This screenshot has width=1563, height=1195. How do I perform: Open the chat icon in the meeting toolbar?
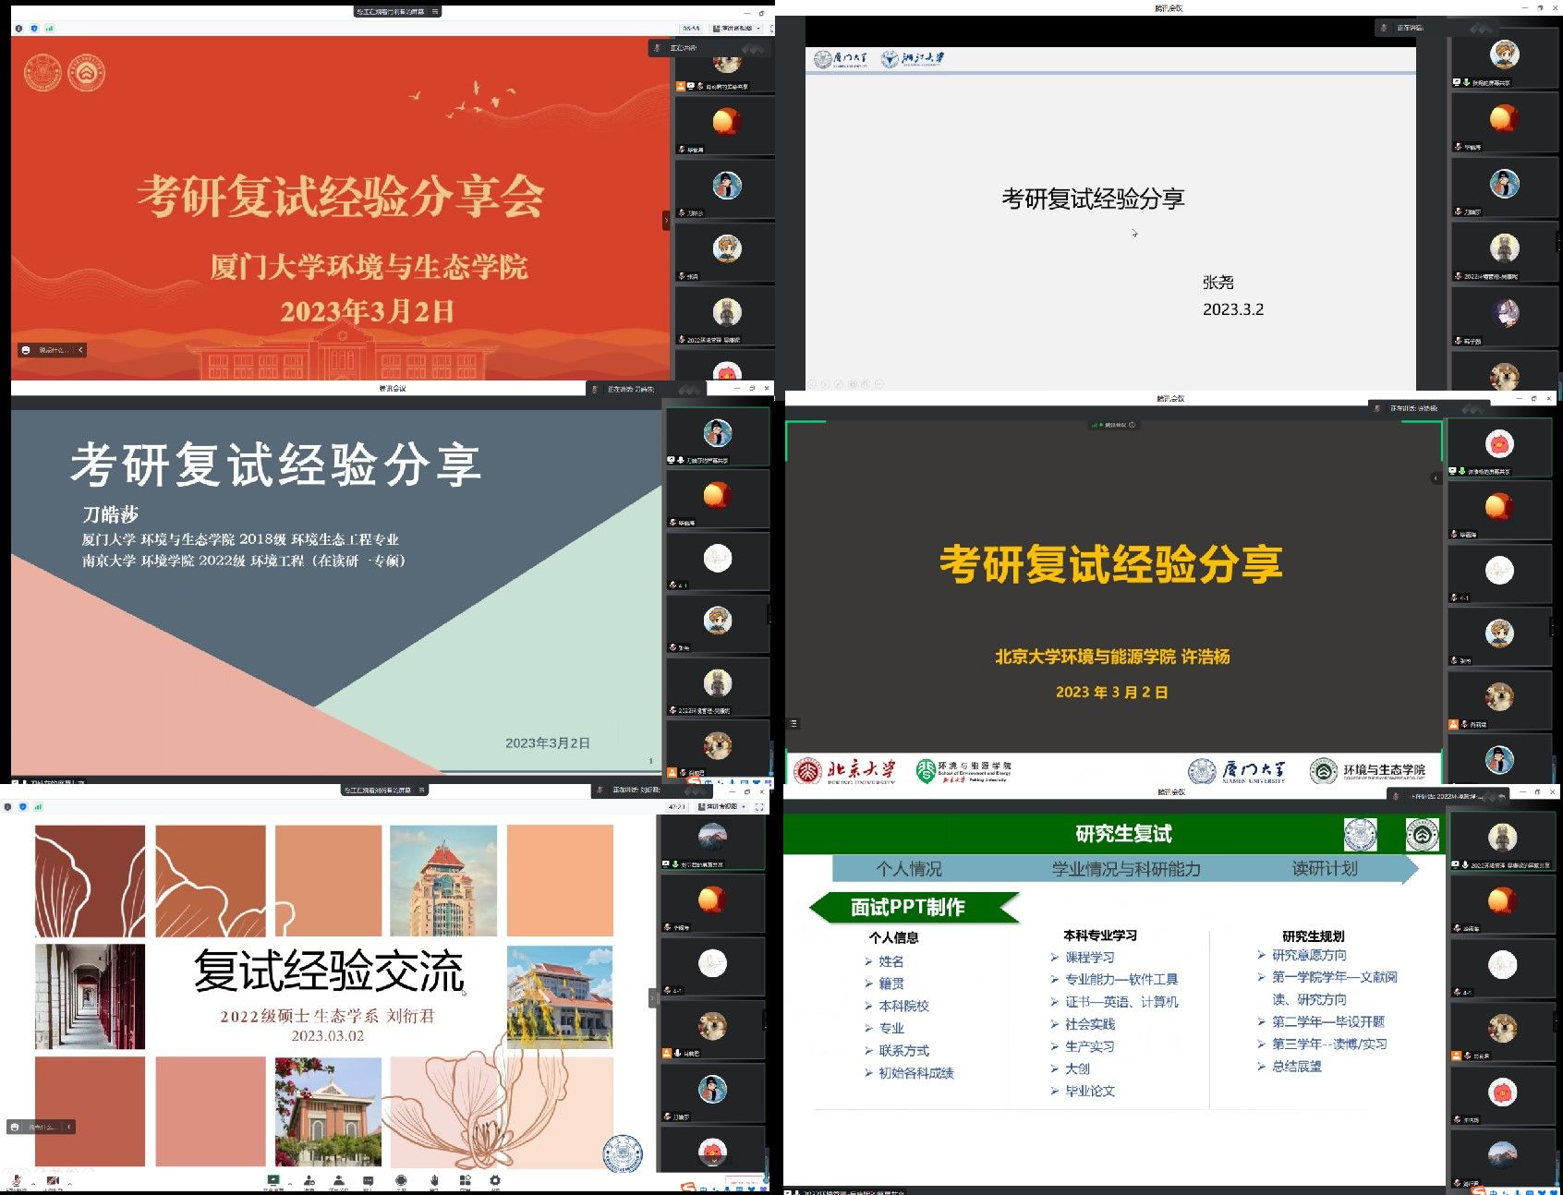coord(369,1180)
